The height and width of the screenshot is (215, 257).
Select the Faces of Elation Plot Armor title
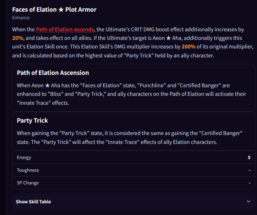[54, 10]
